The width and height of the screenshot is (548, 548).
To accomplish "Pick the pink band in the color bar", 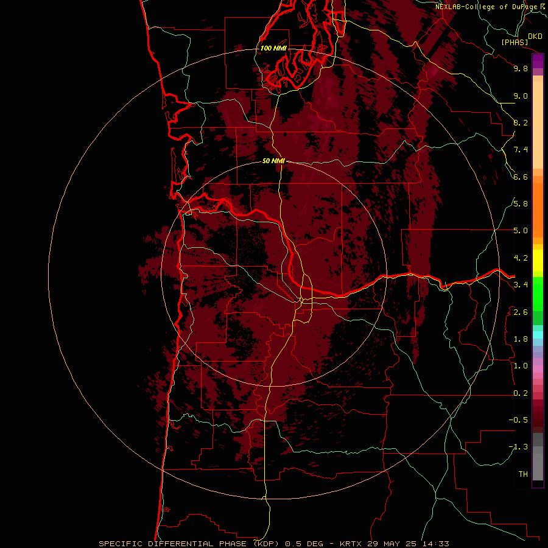I will pos(538,369).
